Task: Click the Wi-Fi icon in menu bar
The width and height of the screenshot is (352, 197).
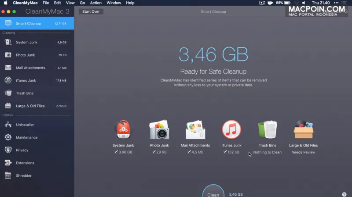Action: tap(297, 3)
